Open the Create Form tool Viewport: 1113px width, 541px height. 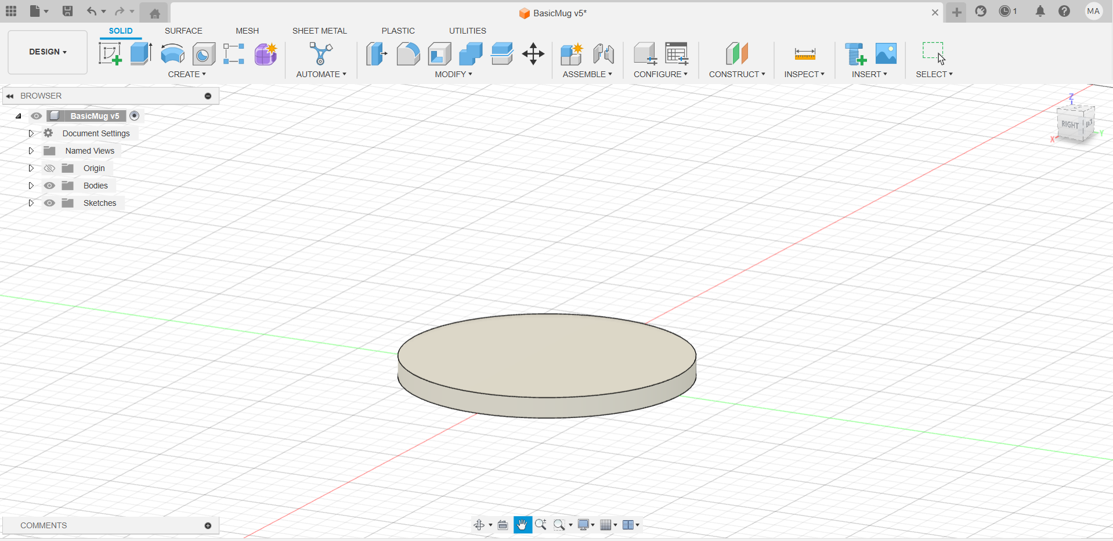[265, 54]
